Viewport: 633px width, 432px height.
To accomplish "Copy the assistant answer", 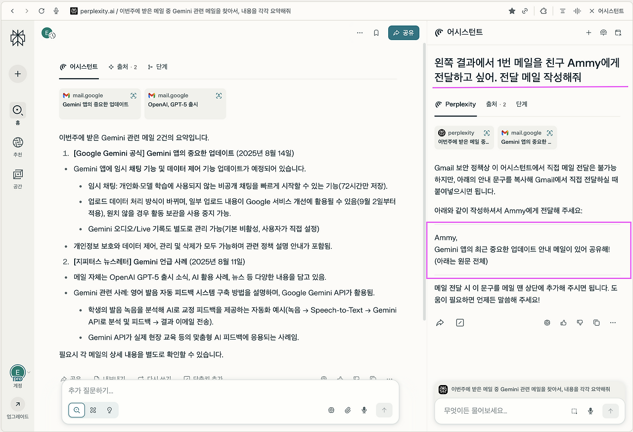I will pyautogui.click(x=596, y=323).
